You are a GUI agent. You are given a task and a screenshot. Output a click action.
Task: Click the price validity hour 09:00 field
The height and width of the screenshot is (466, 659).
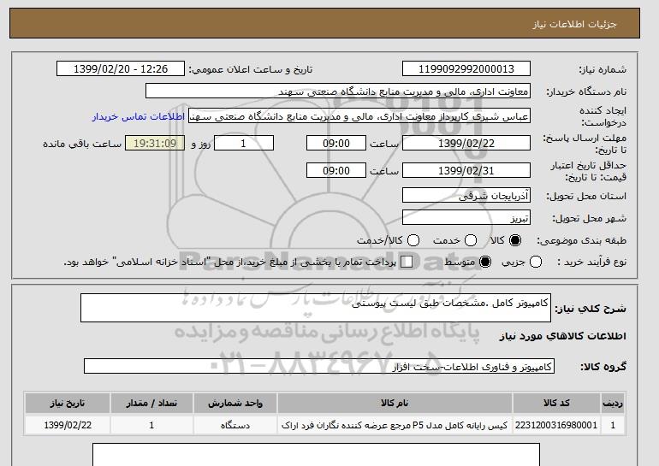point(336,170)
